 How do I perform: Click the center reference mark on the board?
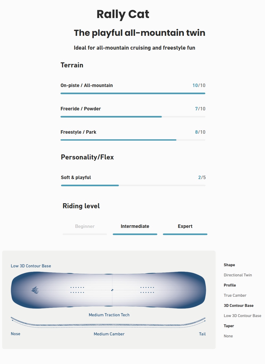(112, 290)
